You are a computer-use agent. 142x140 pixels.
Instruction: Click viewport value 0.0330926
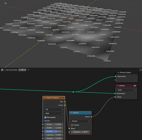coord(113,43)
